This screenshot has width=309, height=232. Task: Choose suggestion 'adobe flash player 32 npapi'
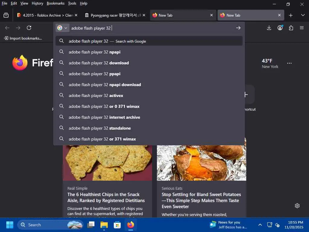pos(149,52)
